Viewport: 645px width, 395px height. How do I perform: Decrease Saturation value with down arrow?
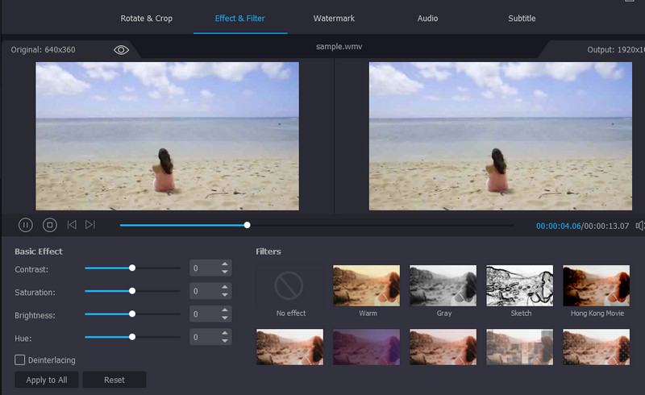point(225,295)
